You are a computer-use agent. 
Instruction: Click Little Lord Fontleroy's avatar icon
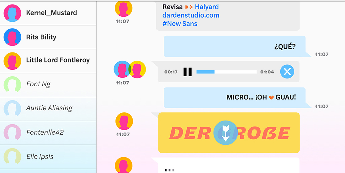coord(12,61)
